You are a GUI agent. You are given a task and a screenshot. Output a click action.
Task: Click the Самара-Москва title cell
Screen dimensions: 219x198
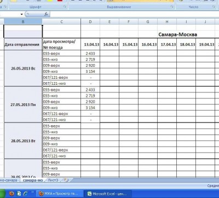[177, 34]
